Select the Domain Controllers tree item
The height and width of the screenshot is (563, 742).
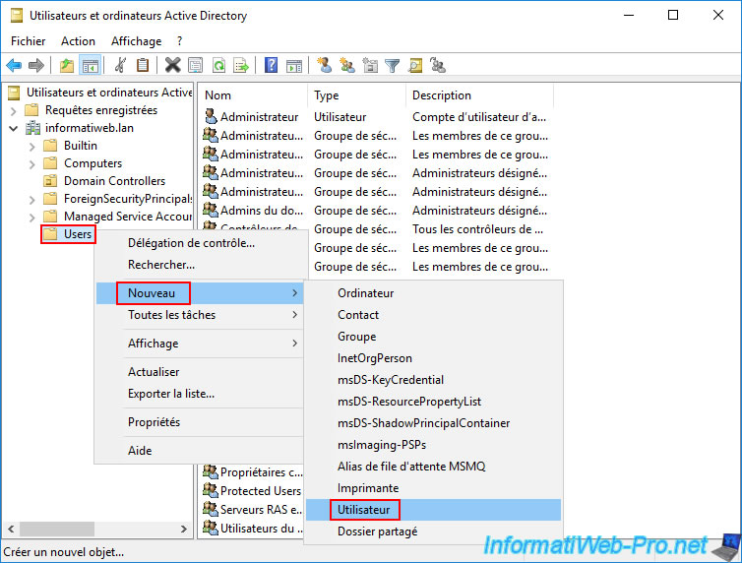coord(114,181)
